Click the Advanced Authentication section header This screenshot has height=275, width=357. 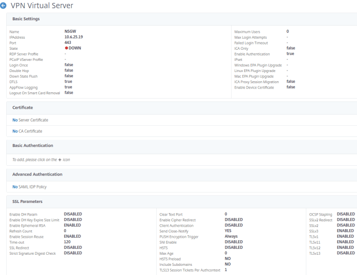pos(37,174)
